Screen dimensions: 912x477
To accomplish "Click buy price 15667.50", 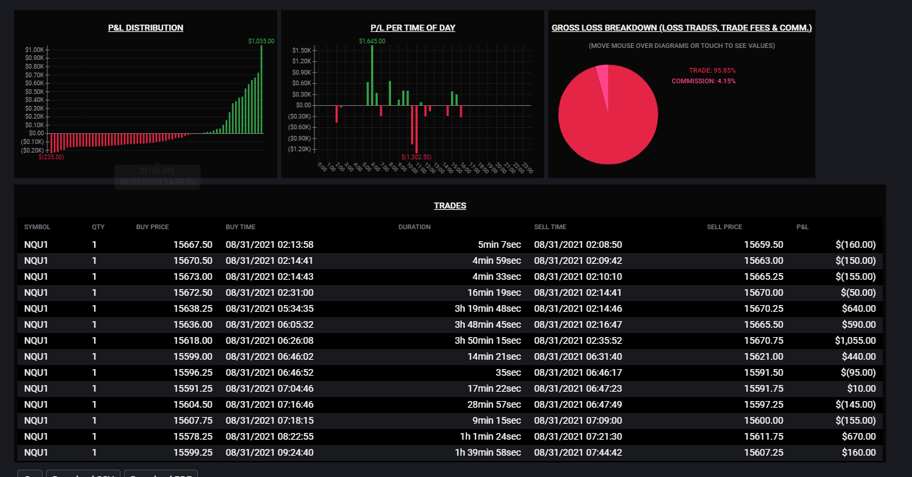I will pos(193,245).
